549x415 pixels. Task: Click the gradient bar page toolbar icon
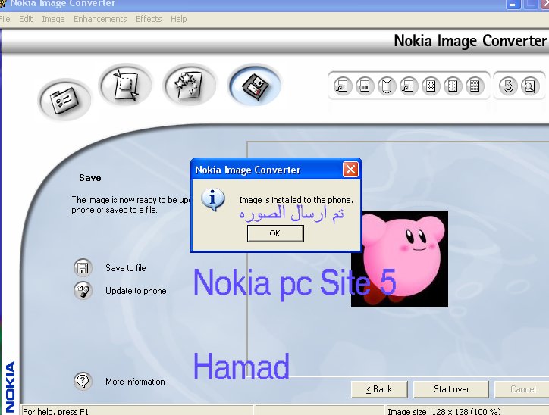pyautogui.click(x=365, y=86)
